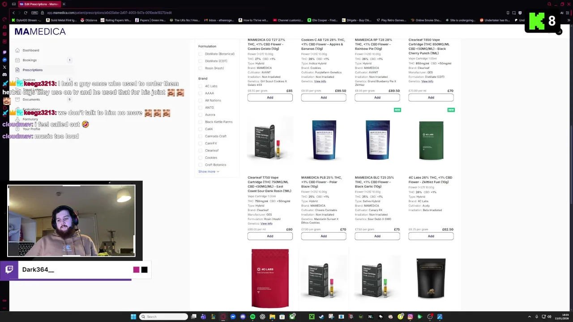This screenshot has height=322, width=573.
Task: Open Spotify from the taskbar
Action: point(252,317)
